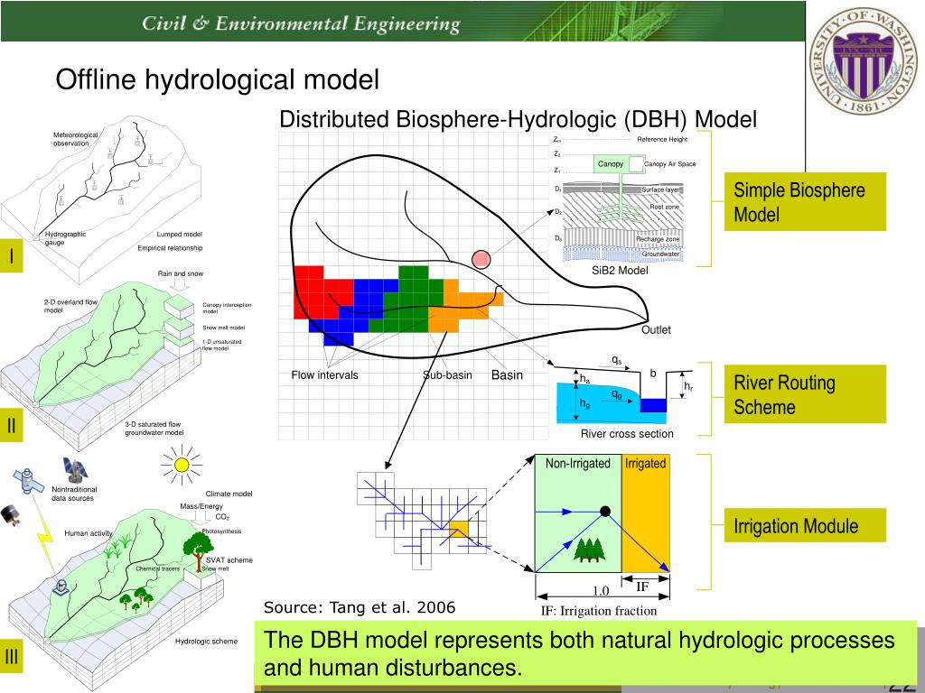The height and width of the screenshot is (693, 925).
Task: Click the pink circle on the basin
Action: click(481, 259)
